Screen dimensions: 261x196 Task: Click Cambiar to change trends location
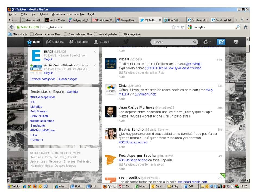click(73, 92)
